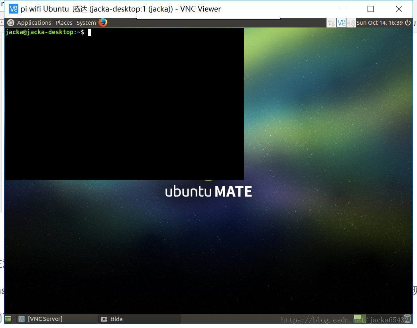Open the System menu

pyautogui.click(x=86, y=23)
